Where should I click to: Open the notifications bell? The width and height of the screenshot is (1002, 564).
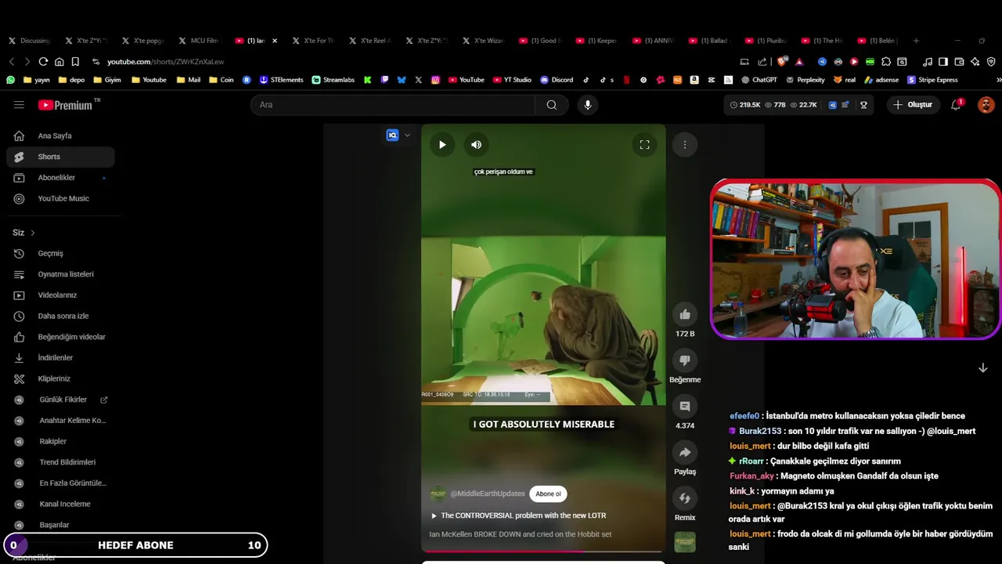coord(956,105)
